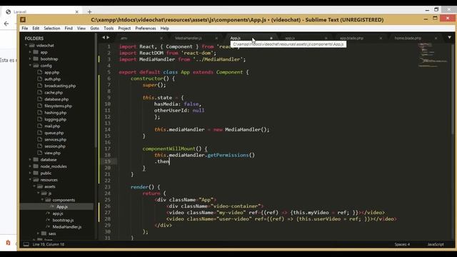This screenshot has height=257, width=457.
Task: Expand the public folder arrow
Action: coord(30,173)
